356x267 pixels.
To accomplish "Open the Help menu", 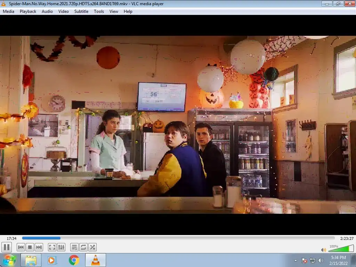I will [128, 11].
